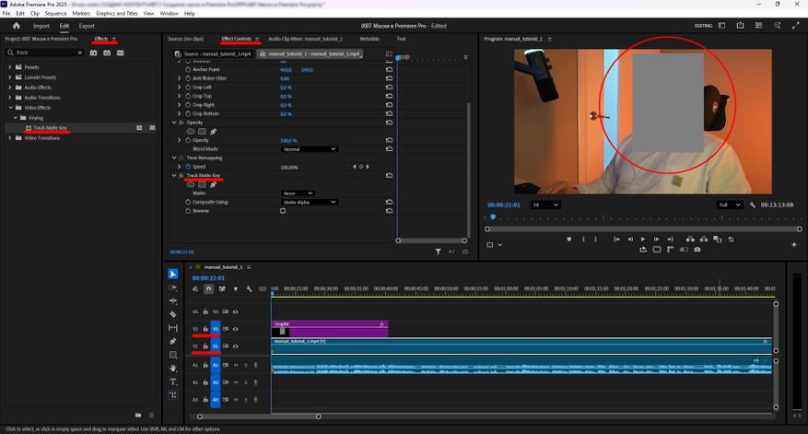Open Program Monitor settings wrench

tap(753, 205)
